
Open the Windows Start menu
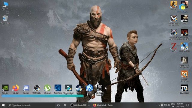pyautogui.click(x=3, y=105)
